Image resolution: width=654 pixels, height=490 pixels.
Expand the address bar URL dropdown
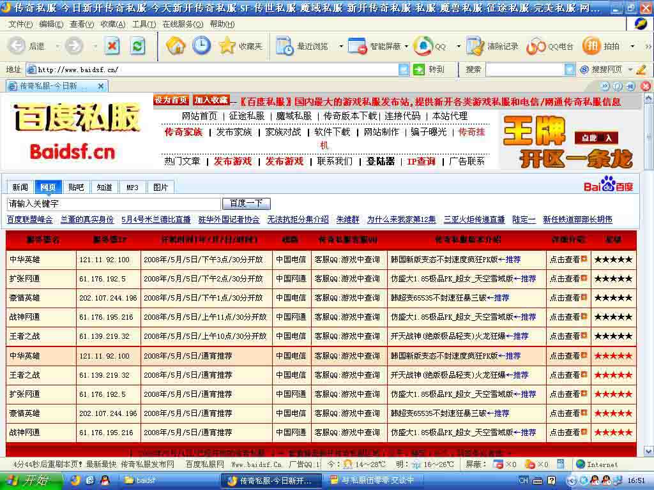tap(404, 70)
